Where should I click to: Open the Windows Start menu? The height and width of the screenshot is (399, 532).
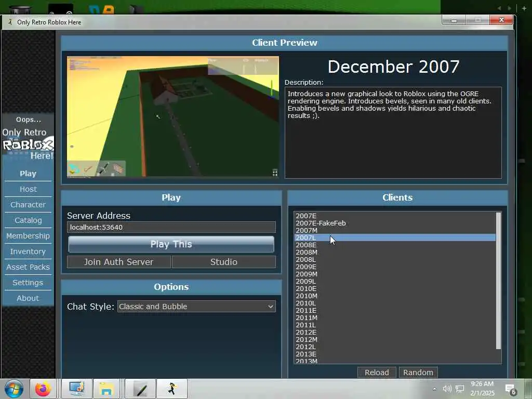click(14, 389)
